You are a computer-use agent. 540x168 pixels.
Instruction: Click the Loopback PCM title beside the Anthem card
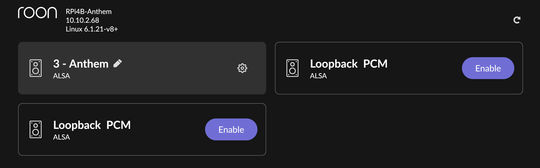point(349,64)
